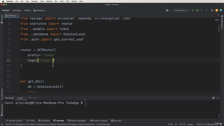The width and height of the screenshot is (224, 126).
Task: Start debugging with the bug icon
Action: (x=197, y=10)
